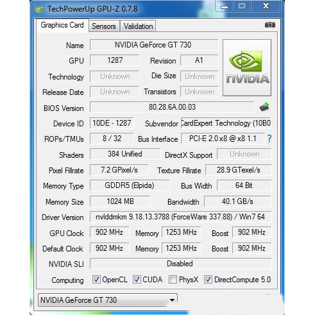Maximize the GPU-Z window
Viewport: 315px width, 315px height.
click(x=242, y=6)
